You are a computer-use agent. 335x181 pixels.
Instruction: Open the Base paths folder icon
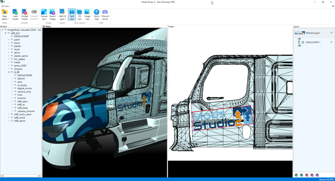[x=4, y=12]
